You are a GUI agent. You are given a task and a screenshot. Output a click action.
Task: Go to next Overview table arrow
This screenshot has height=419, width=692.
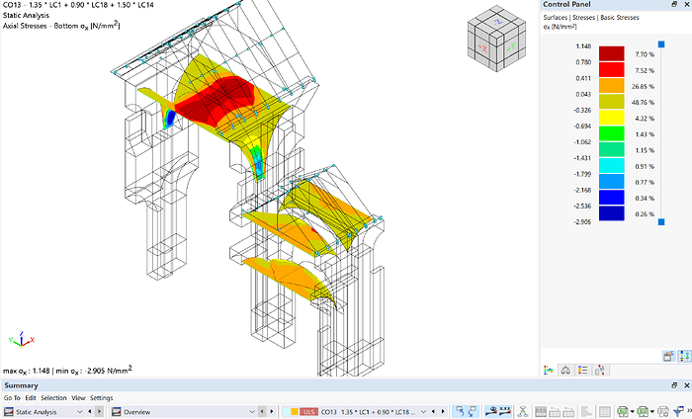click(x=271, y=411)
